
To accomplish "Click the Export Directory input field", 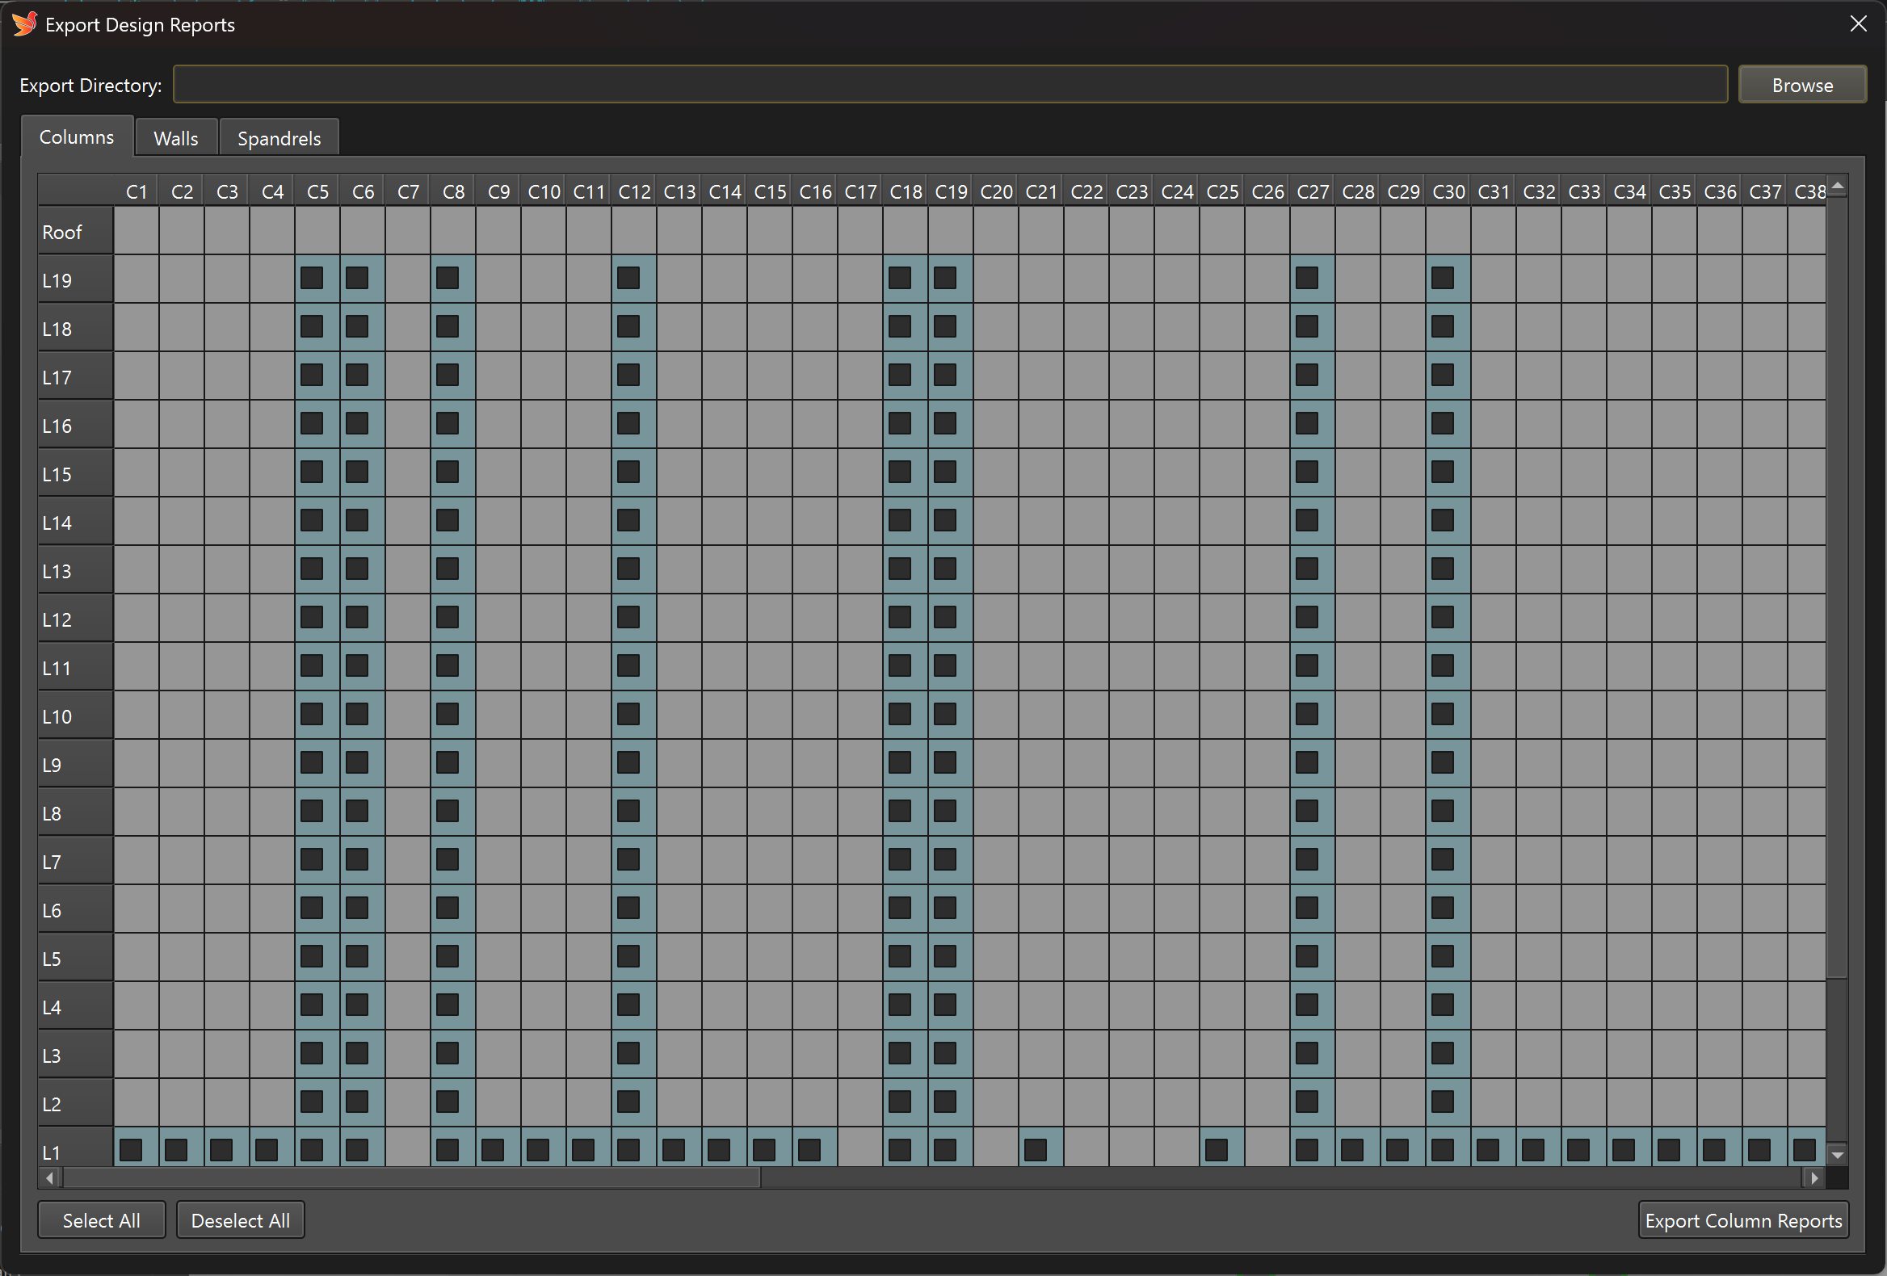I will click(948, 85).
